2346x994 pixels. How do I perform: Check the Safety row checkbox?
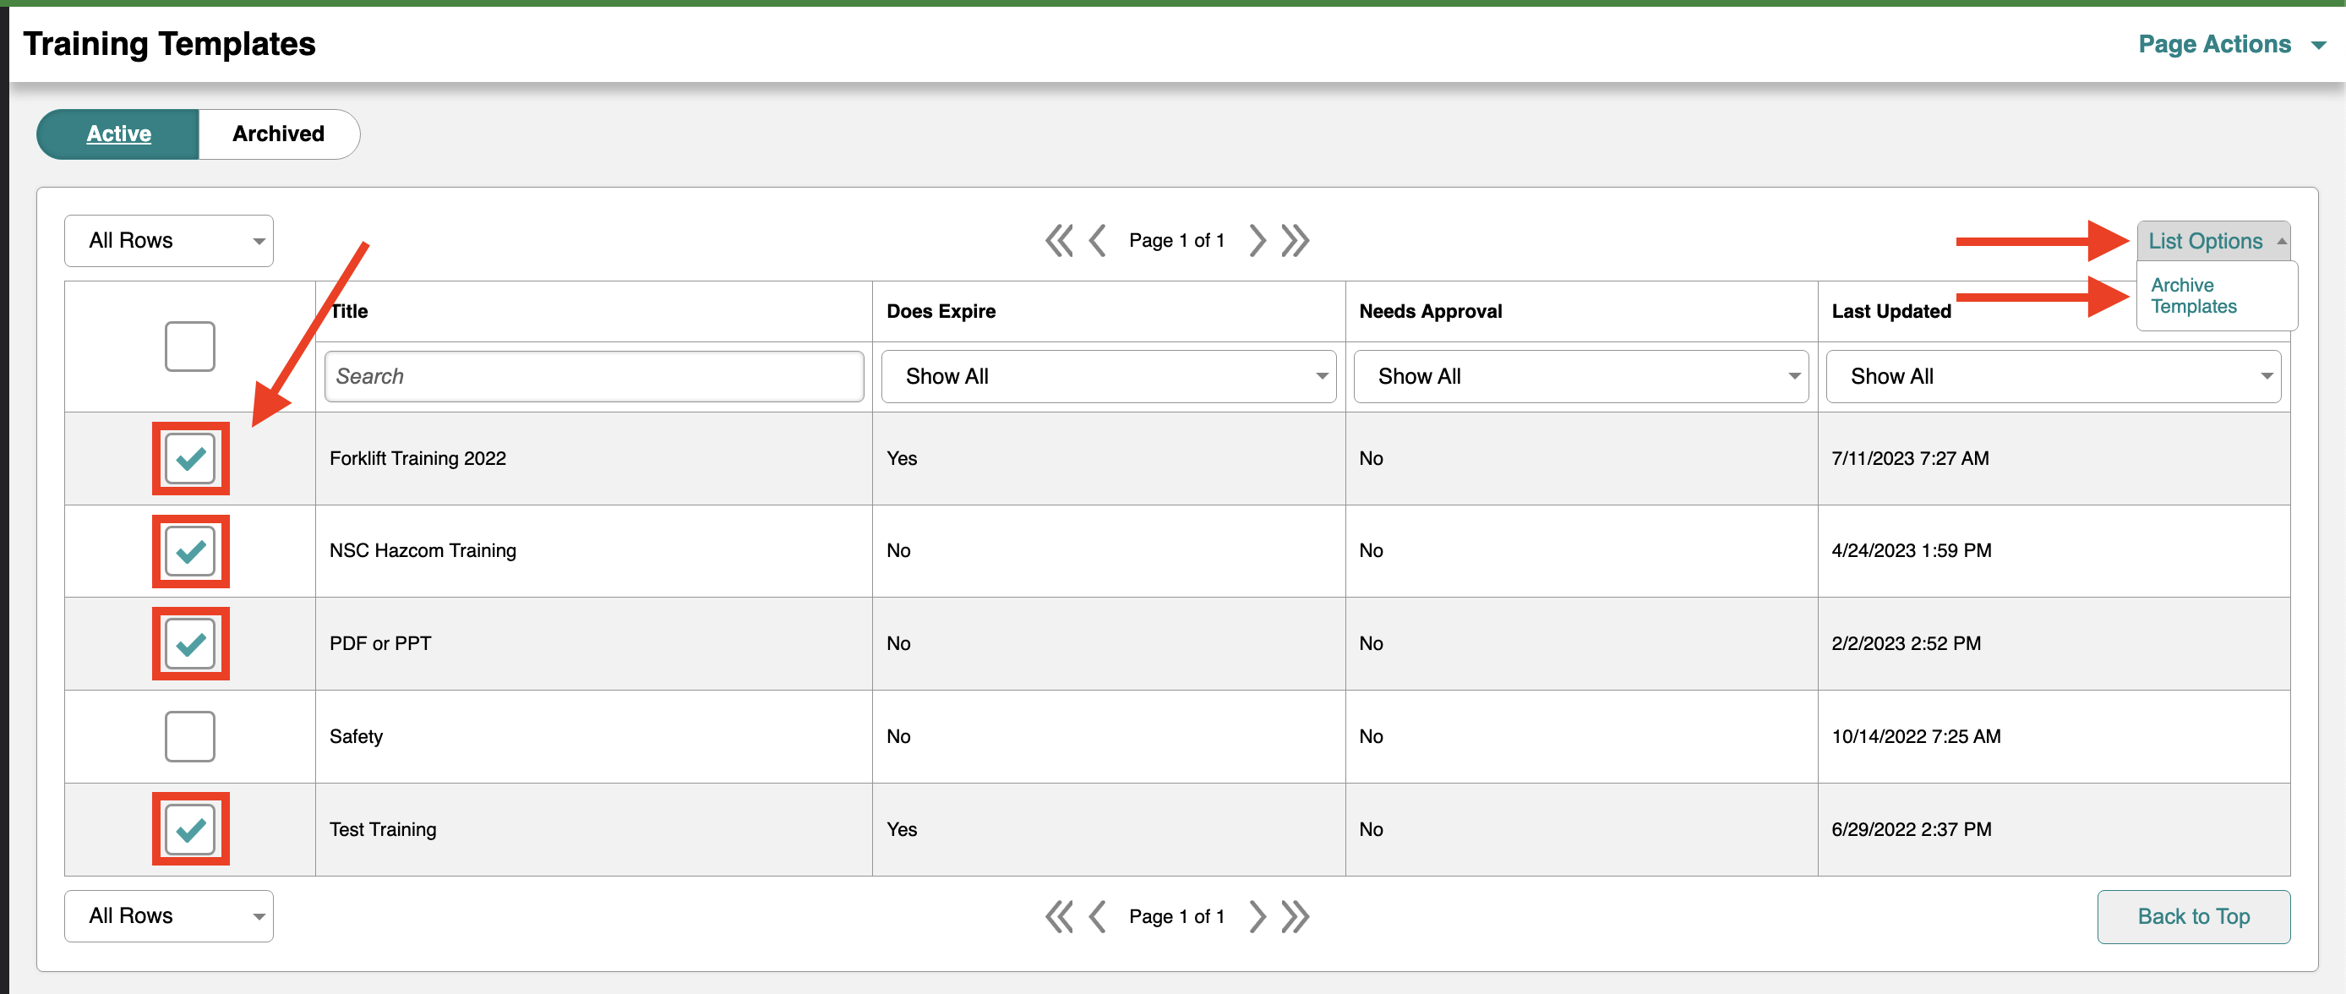click(x=190, y=736)
